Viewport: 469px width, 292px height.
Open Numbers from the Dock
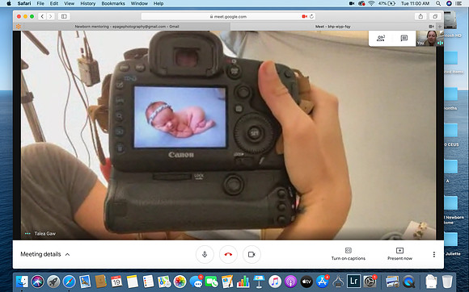click(243, 282)
